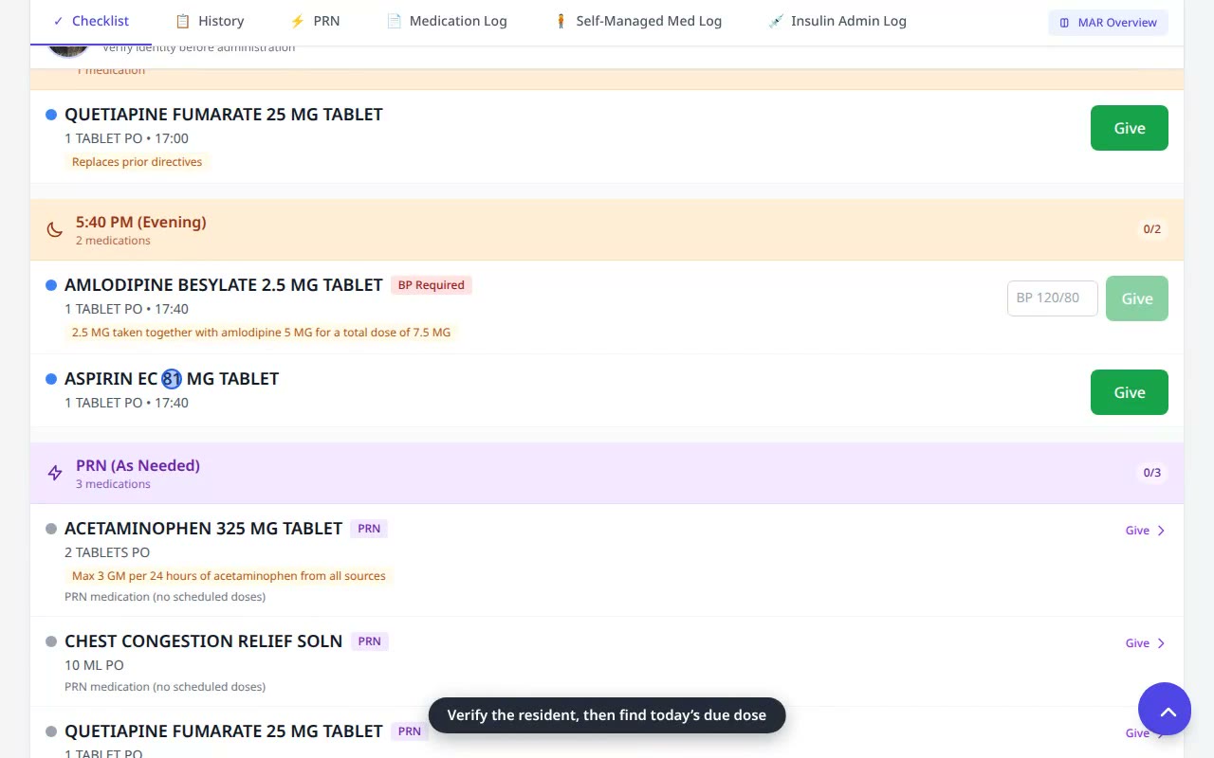The height and width of the screenshot is (758, 1214).
Task: Click the chevron arrow beside Acetaminophen Give
Action: (1161, 531)
